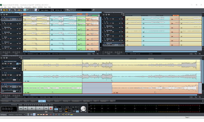This screenshot has height=122, width=204.
Task: Click the Undo arrow icon
Action: tap(68, 10)
